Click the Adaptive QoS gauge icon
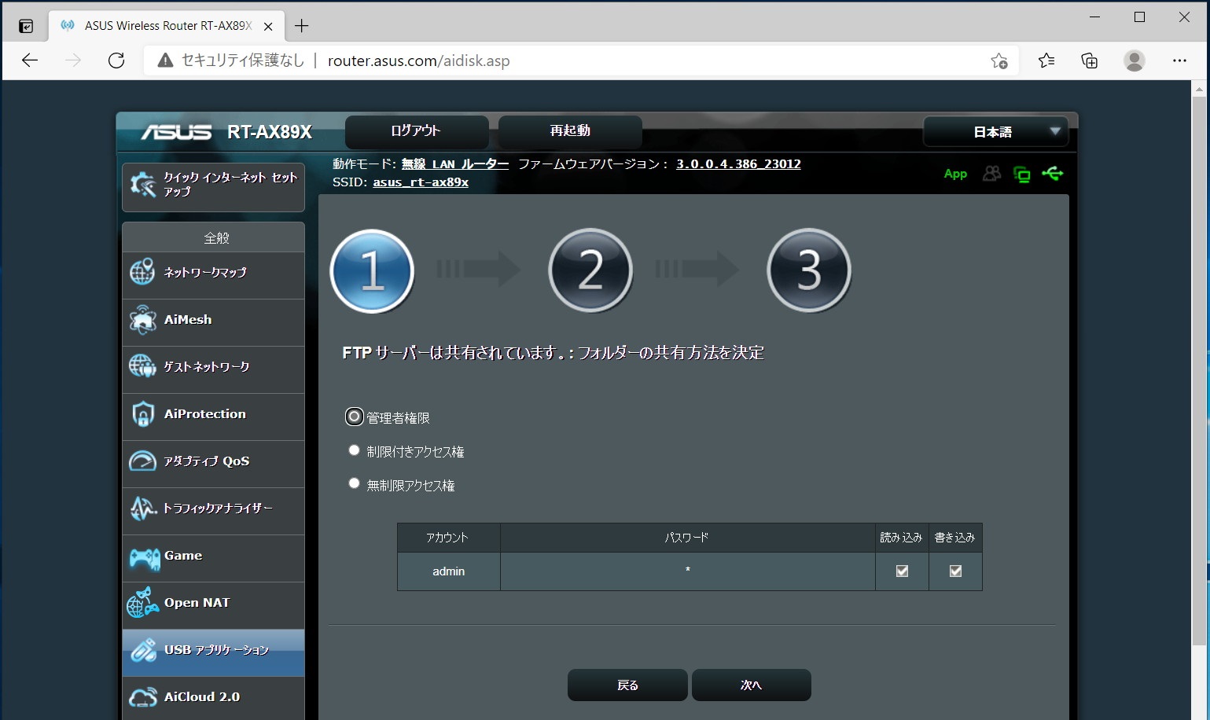The image size is (1210, 720). [x=142, y=461]
